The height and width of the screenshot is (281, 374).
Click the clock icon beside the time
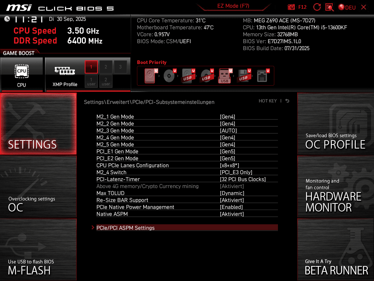[7, 19]
